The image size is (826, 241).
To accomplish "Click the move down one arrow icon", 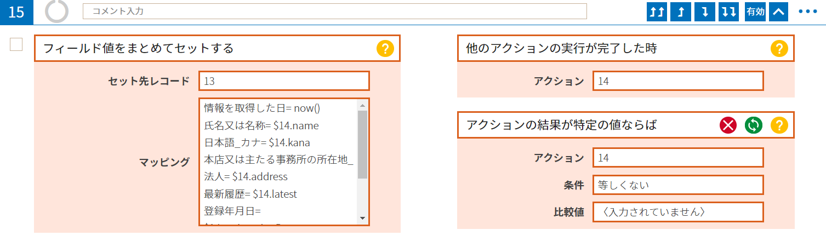I will pos(705,12).
